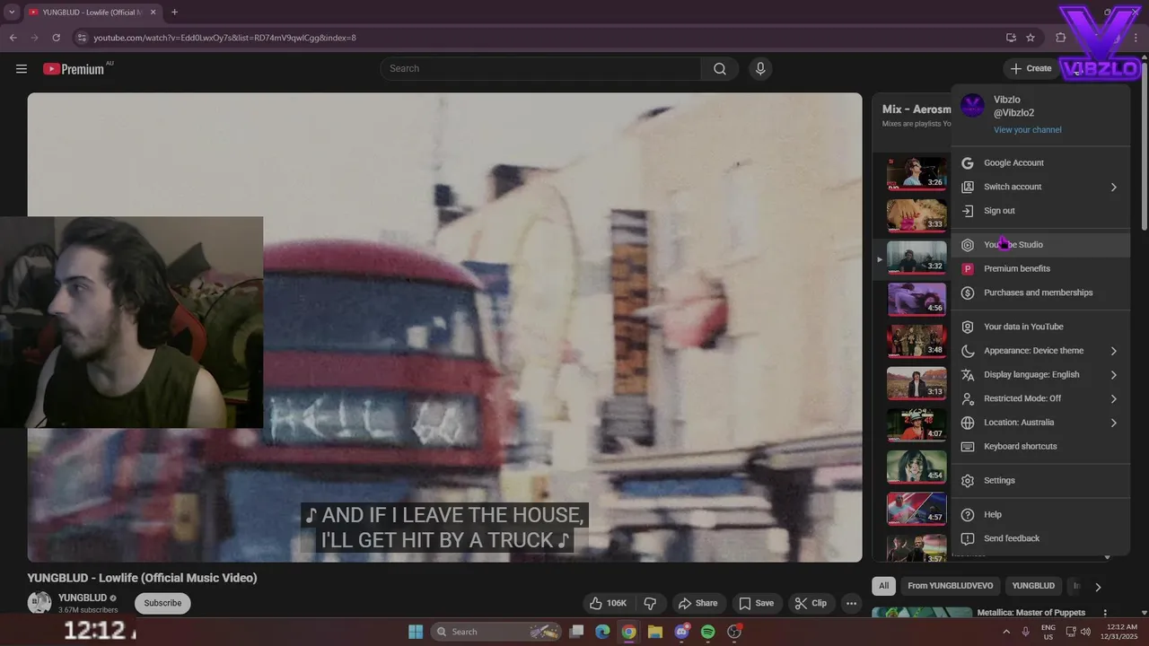The image size is (1149, 646).
Task: Open more actions three-dot button
Action: [851, 603]
